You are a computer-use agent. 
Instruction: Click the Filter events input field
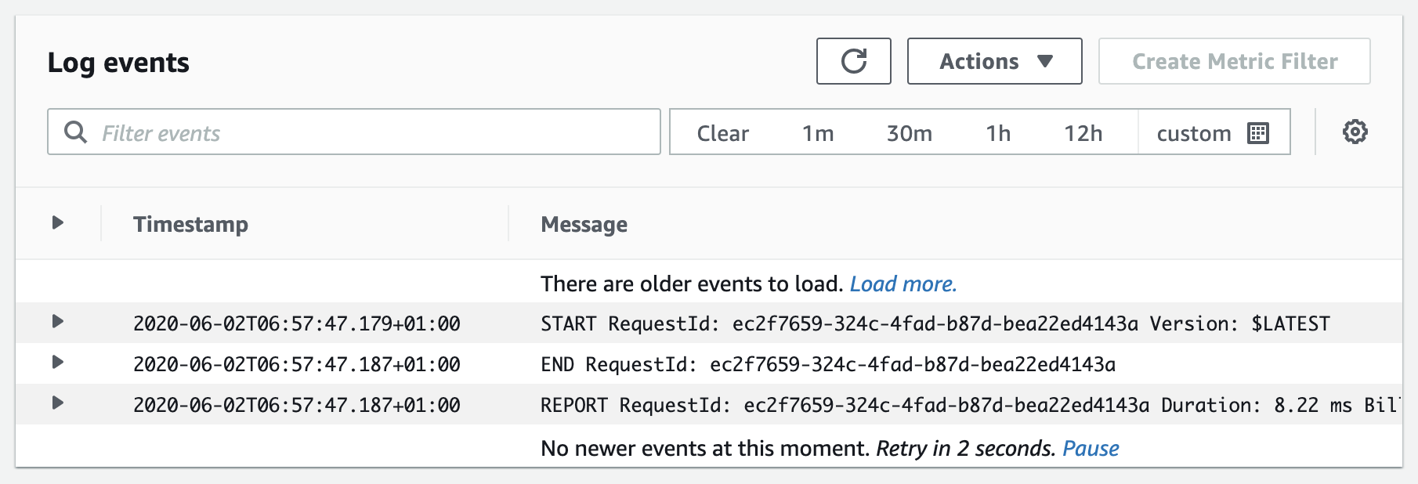pyautogui.click(x=353, y=132)
